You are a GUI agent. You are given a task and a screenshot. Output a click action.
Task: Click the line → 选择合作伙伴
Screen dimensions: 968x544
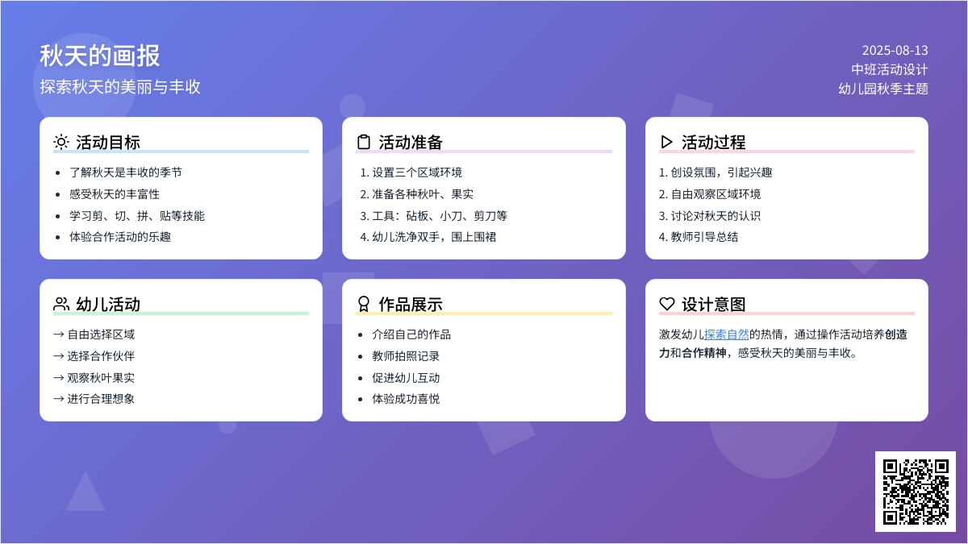click(94, 355)
